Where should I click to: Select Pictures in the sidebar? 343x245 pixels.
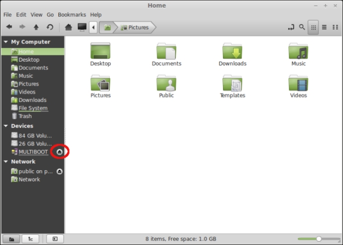click(x=33, y=84)
